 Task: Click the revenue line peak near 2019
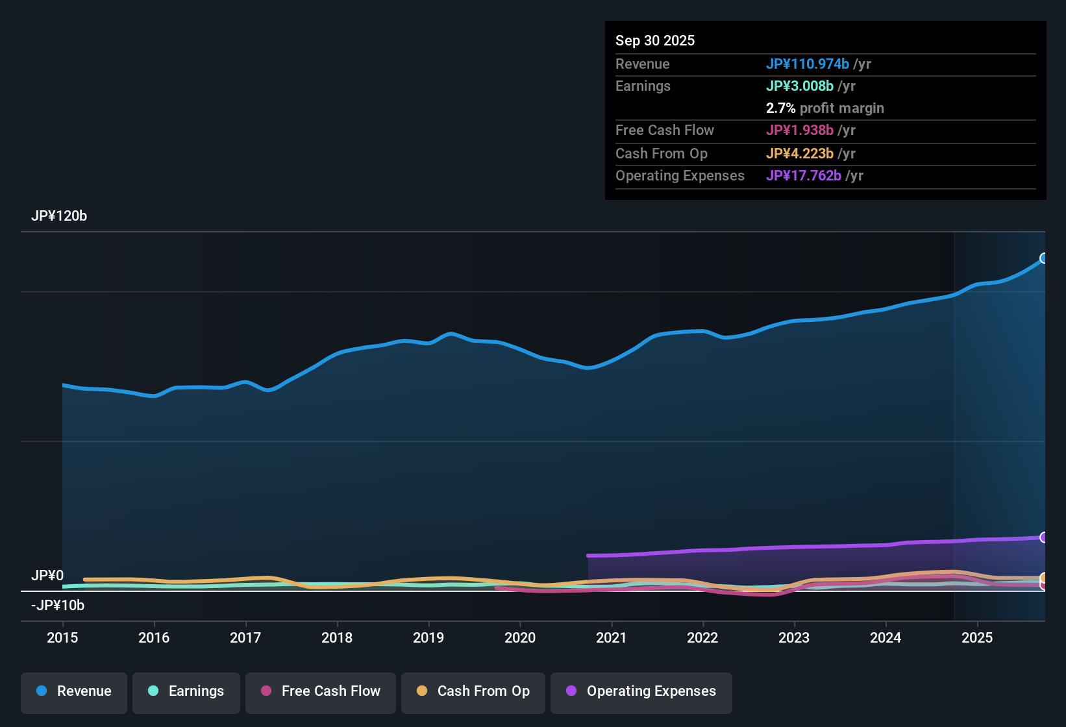click(450, 333)
